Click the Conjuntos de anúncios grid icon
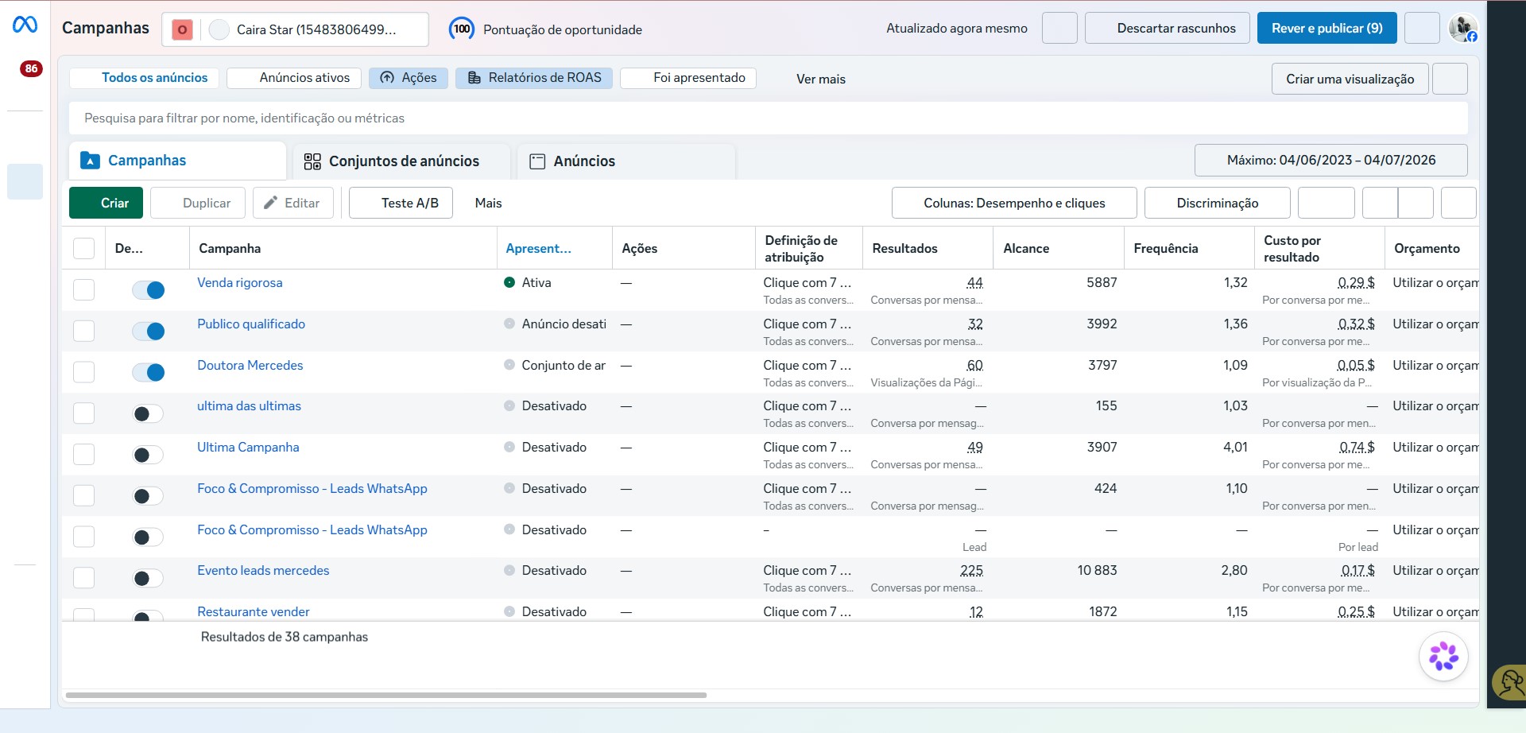The image size is (1526, 733). point(312,161)
